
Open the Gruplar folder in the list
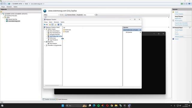click(66, 31)
